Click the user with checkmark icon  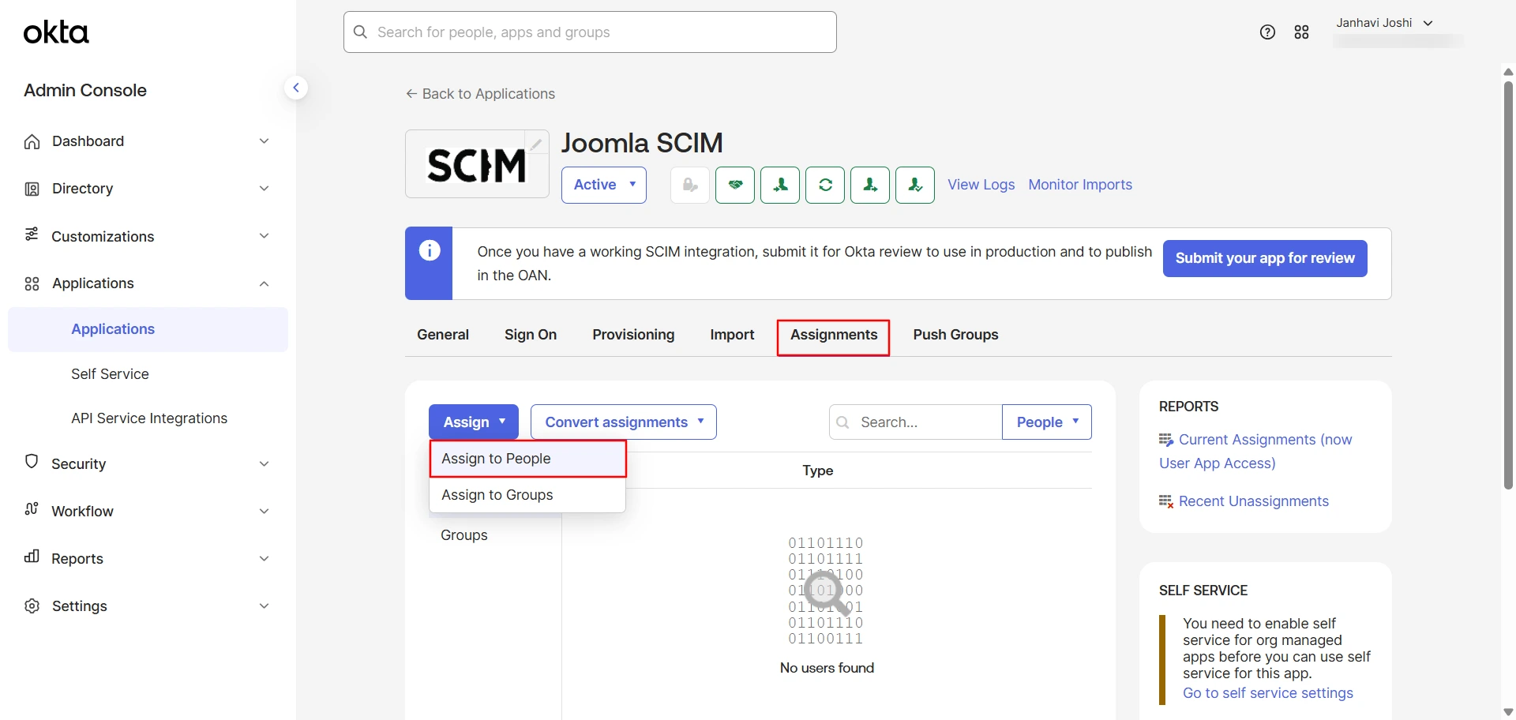[915, 185]
